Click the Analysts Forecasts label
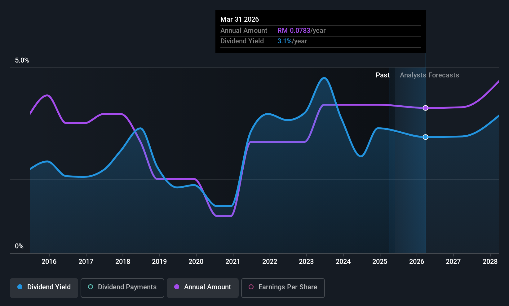The height and width of the screenshot is (306, 509). point(429,75)
